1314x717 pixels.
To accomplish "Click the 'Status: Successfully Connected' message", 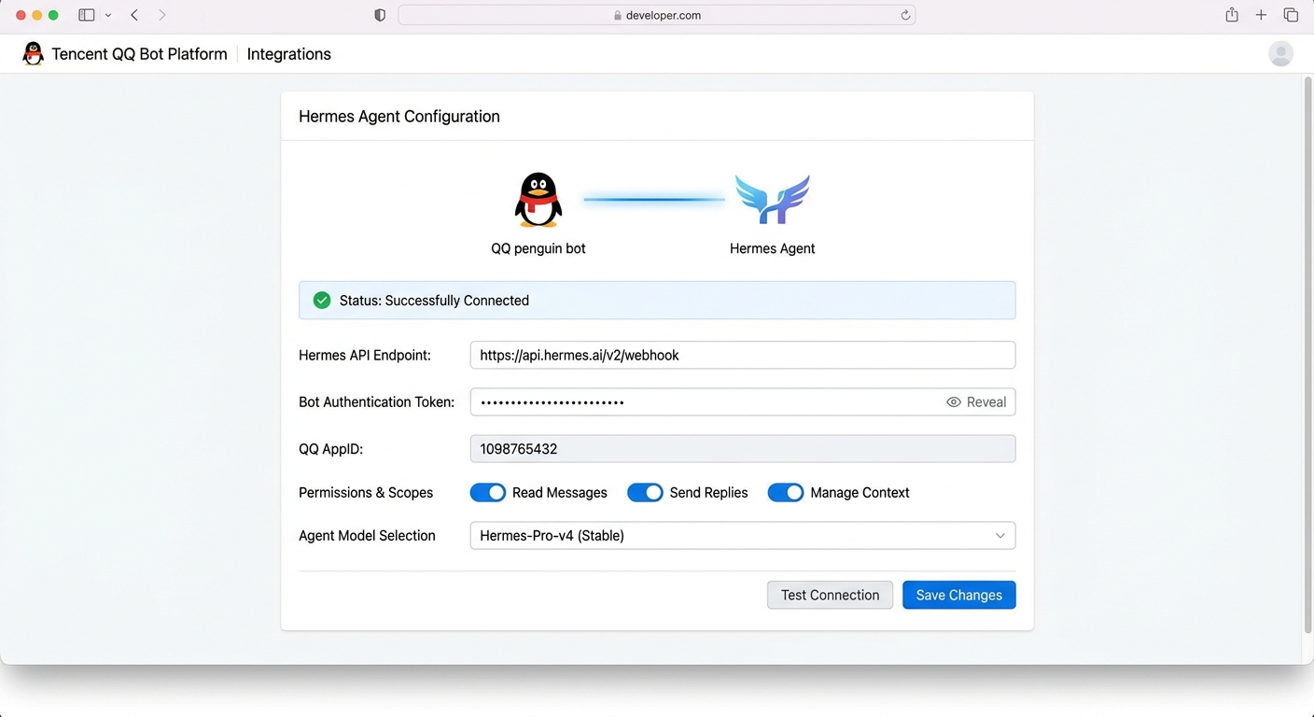I will (x=434, y=301).
